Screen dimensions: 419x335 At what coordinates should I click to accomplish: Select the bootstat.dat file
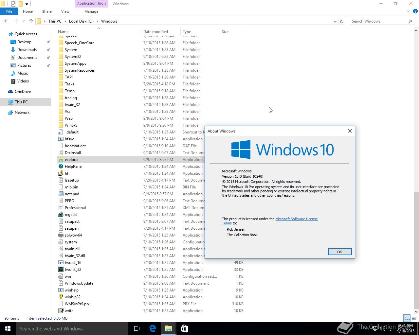coord(75,146)
